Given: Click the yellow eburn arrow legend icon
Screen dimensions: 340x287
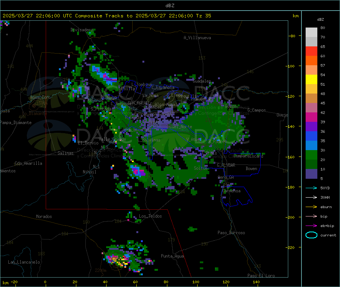Looking at the screenshot, I should 311,207.
